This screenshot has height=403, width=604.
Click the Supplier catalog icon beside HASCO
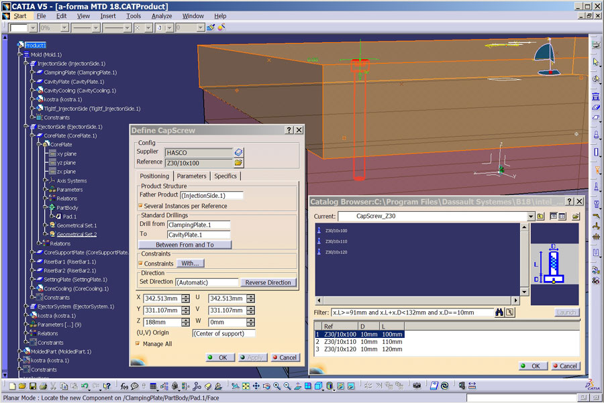coord(238,152)
